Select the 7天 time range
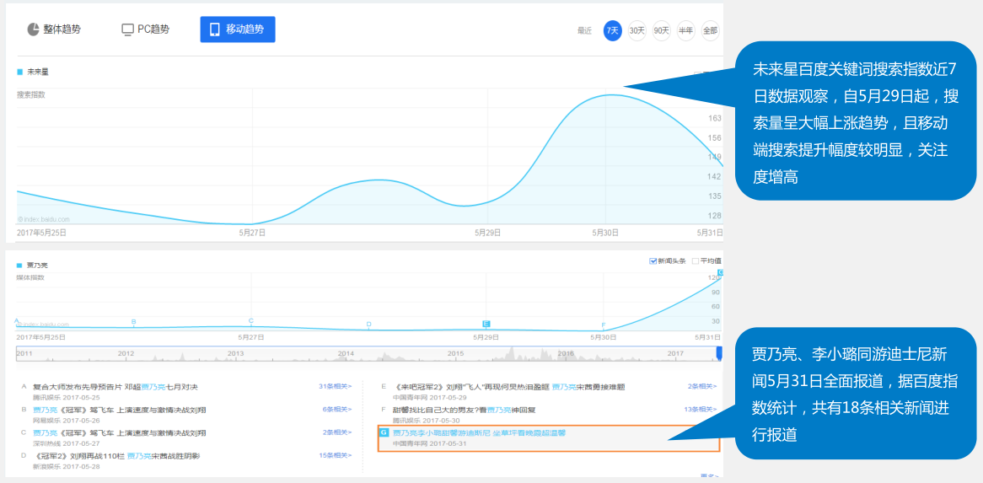The height and width of the screenshot is (483, 983). tap(613, 30)
